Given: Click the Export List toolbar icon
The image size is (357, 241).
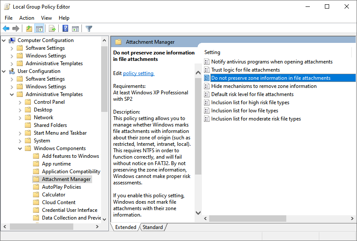Looking at the screenshot, I should click(52, 29).
